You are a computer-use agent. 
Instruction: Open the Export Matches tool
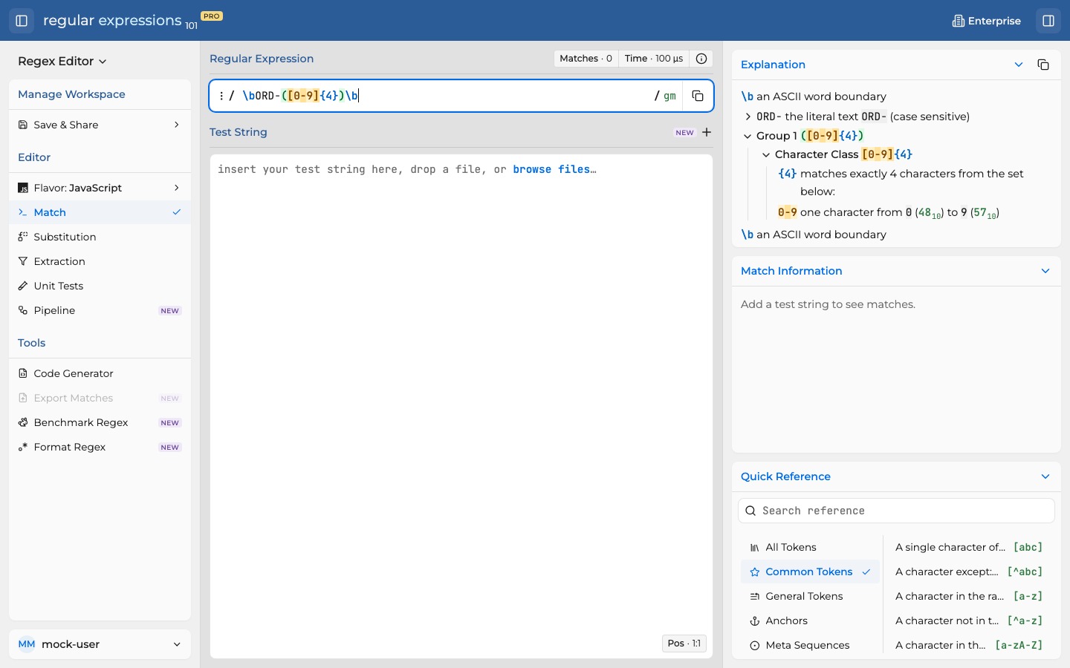point(100,398)
